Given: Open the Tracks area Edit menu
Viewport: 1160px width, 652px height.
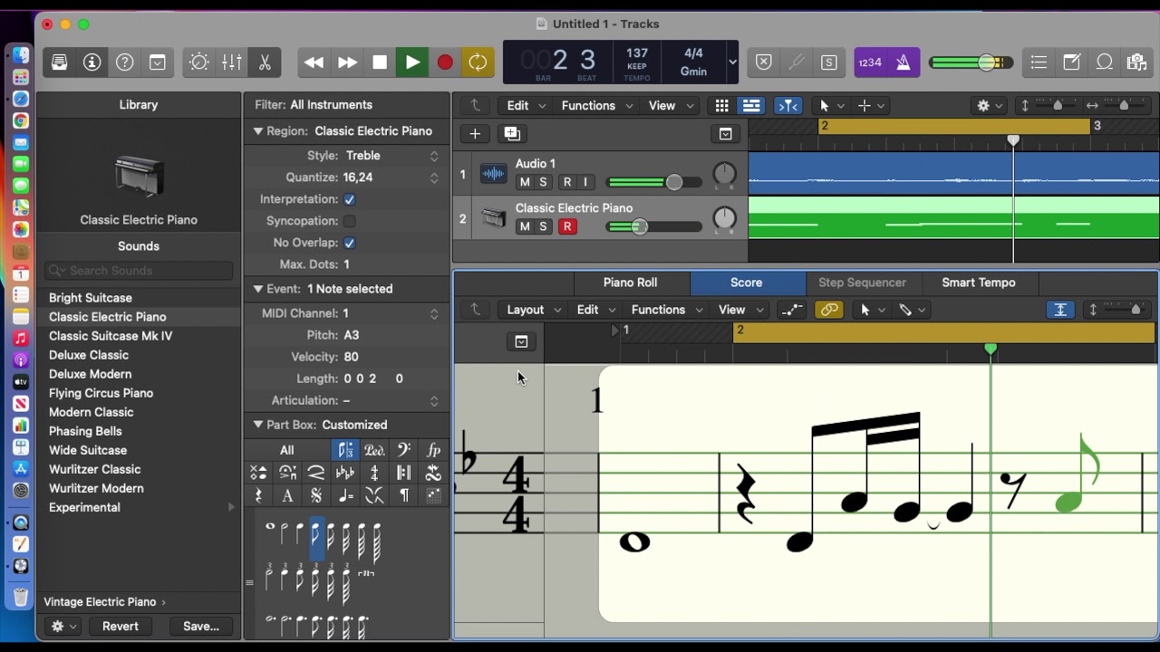Looking at the screenshot, I should pyautogui.click(x=526, y=106).
